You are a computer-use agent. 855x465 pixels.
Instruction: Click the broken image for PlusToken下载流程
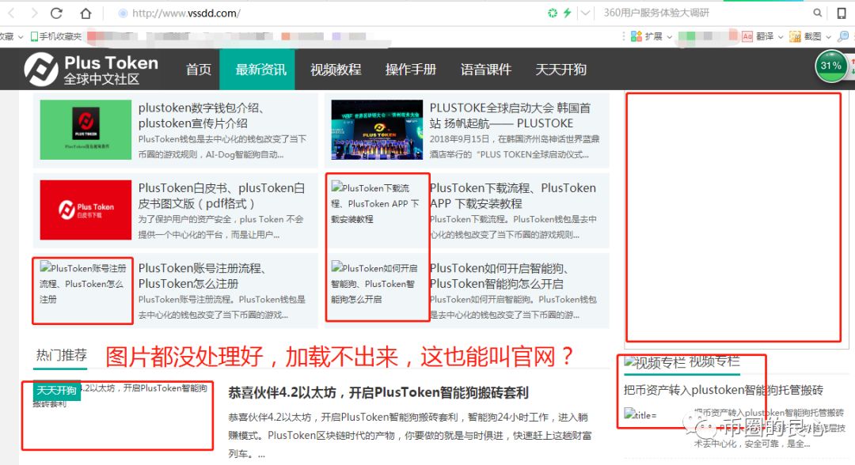tap(376, 203)
